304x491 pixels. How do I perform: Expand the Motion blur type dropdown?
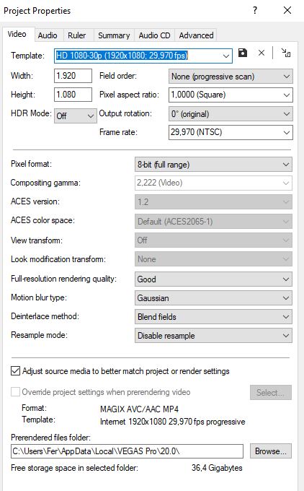pos(213,297)
